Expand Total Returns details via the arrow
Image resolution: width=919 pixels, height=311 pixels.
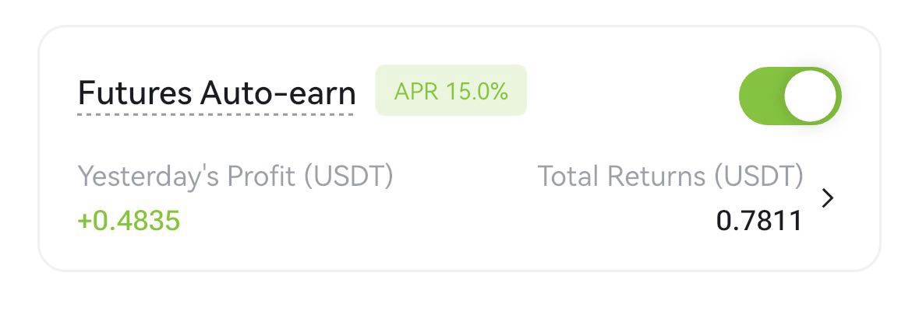[x=828, y=198]
